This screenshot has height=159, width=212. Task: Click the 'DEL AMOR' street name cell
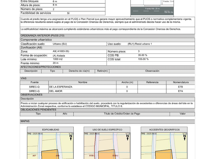56,91
